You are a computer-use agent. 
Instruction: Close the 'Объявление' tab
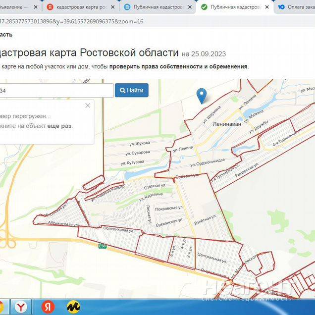(x=35, y=7)
